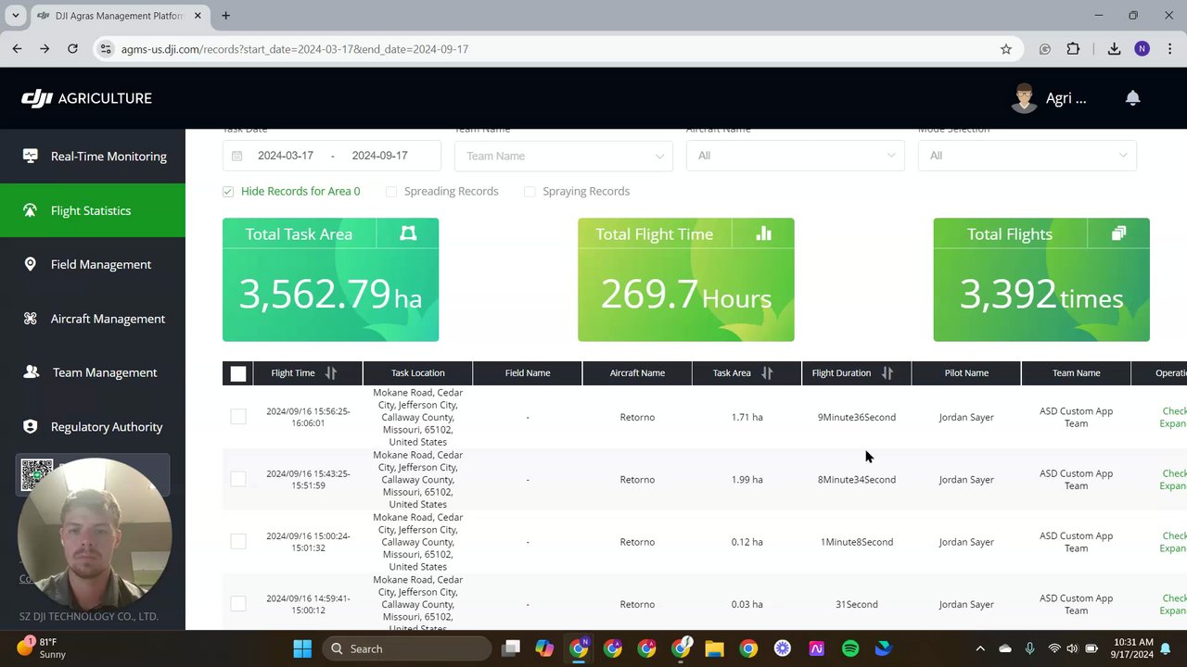Expand the Aircraft Name dropdown
The width and height of the screenshot is (1187, 667).
coord(796,156)
